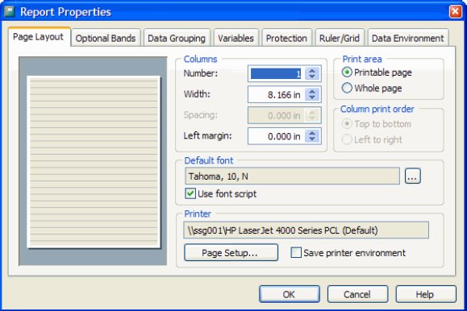Go to the Protection tab
467x311 pixels.
click(286, 38)
